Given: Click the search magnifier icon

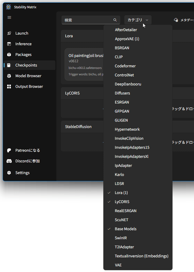Looking at the screenshot, I should point(115,20).
